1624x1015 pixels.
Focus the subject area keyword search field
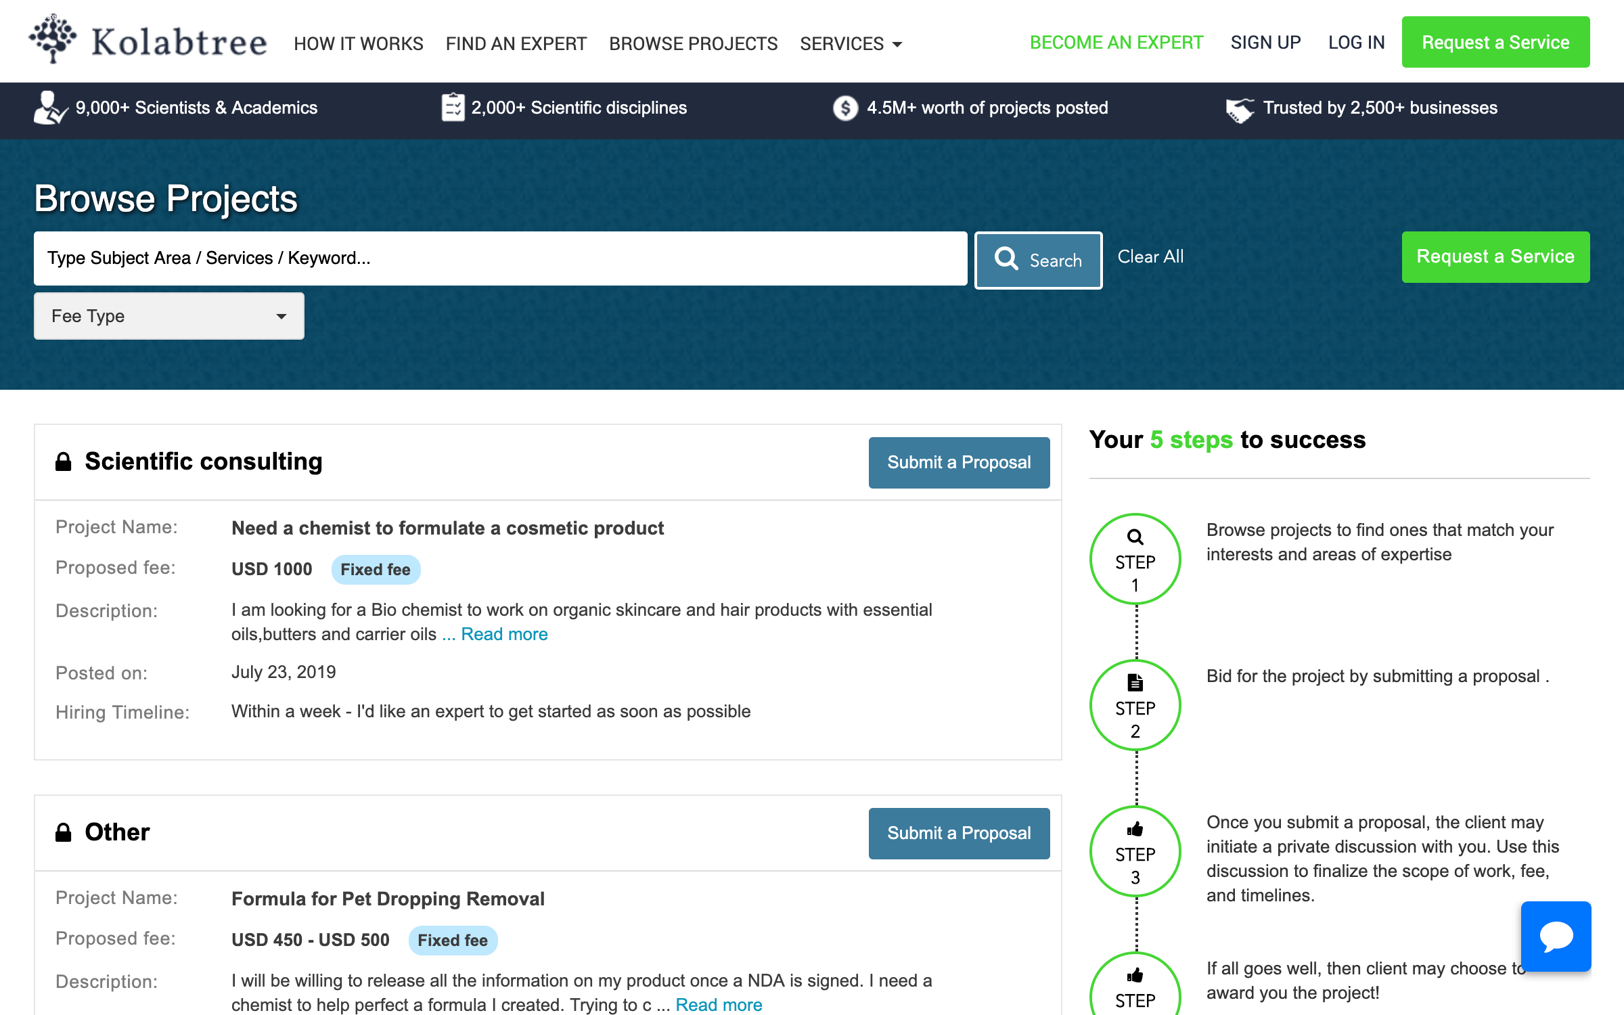(x=500, y=258)
